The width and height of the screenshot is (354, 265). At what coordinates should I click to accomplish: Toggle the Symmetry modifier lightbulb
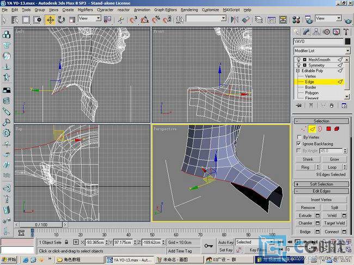pyautogui.click(x=298, y=65)
